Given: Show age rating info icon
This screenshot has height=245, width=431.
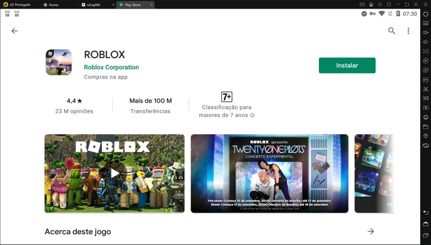Looking at the screenshot, I should [252, 116].
